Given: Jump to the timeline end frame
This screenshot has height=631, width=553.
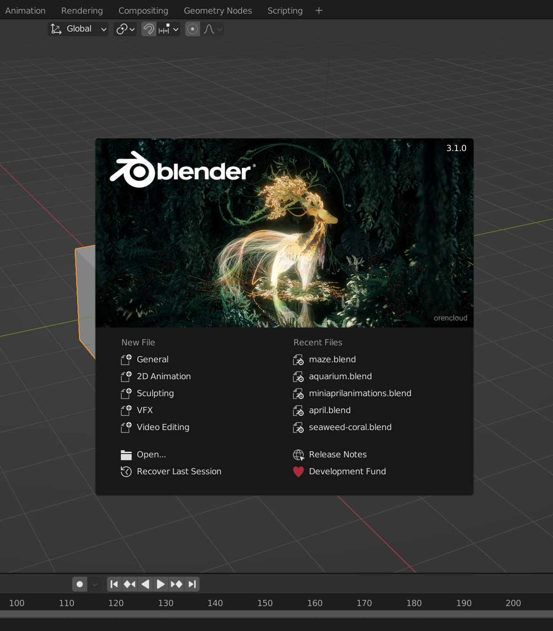Looking at the screenshot, I should pyautogui.click(x=192, y=584).
